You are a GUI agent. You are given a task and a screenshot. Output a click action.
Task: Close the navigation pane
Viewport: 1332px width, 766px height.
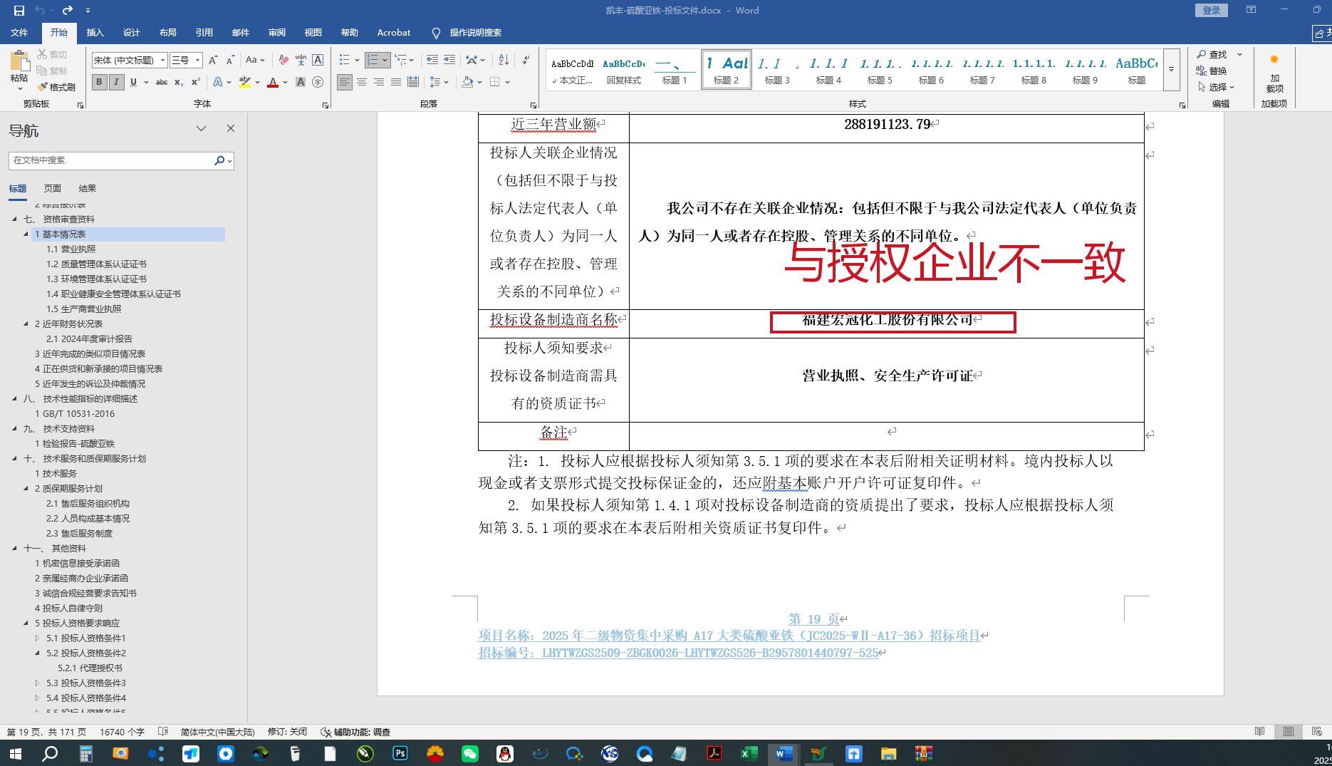(x=231, y=129)
